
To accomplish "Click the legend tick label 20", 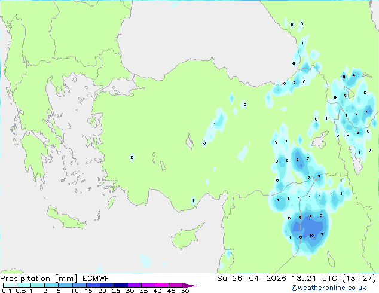I will point(102,291).
